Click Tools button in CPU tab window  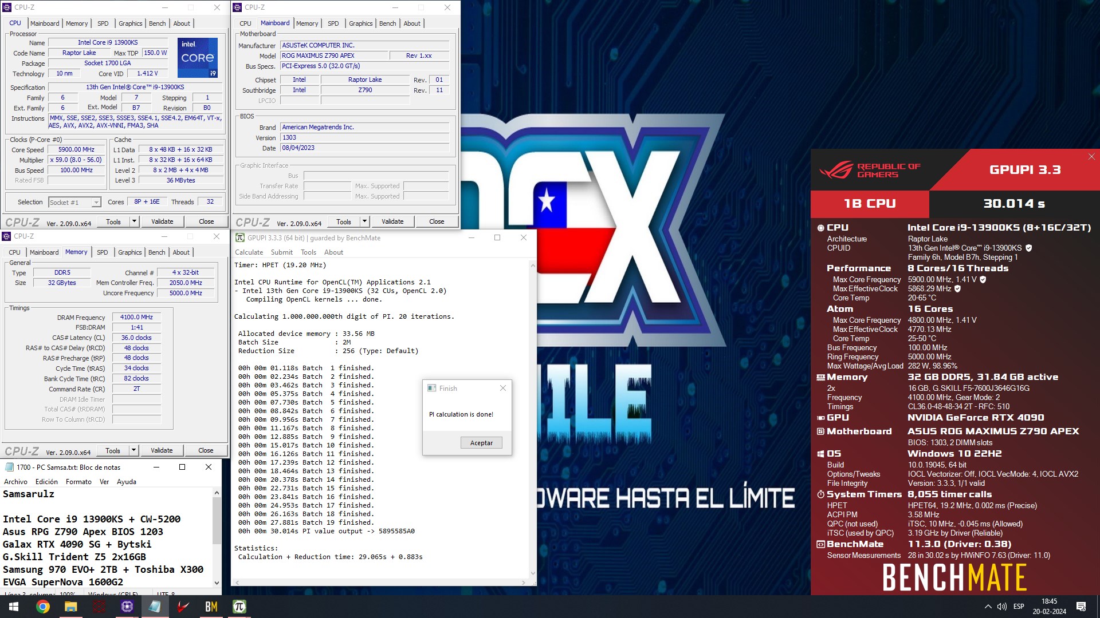[x=113, y=221]
